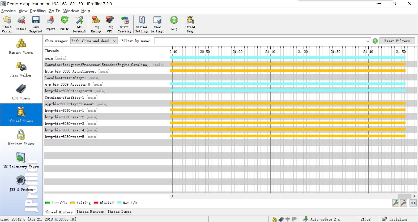Screen dimensions: 418x222
Task: Select Catalina-startStop-1 thread row
Action: [230, 97]
